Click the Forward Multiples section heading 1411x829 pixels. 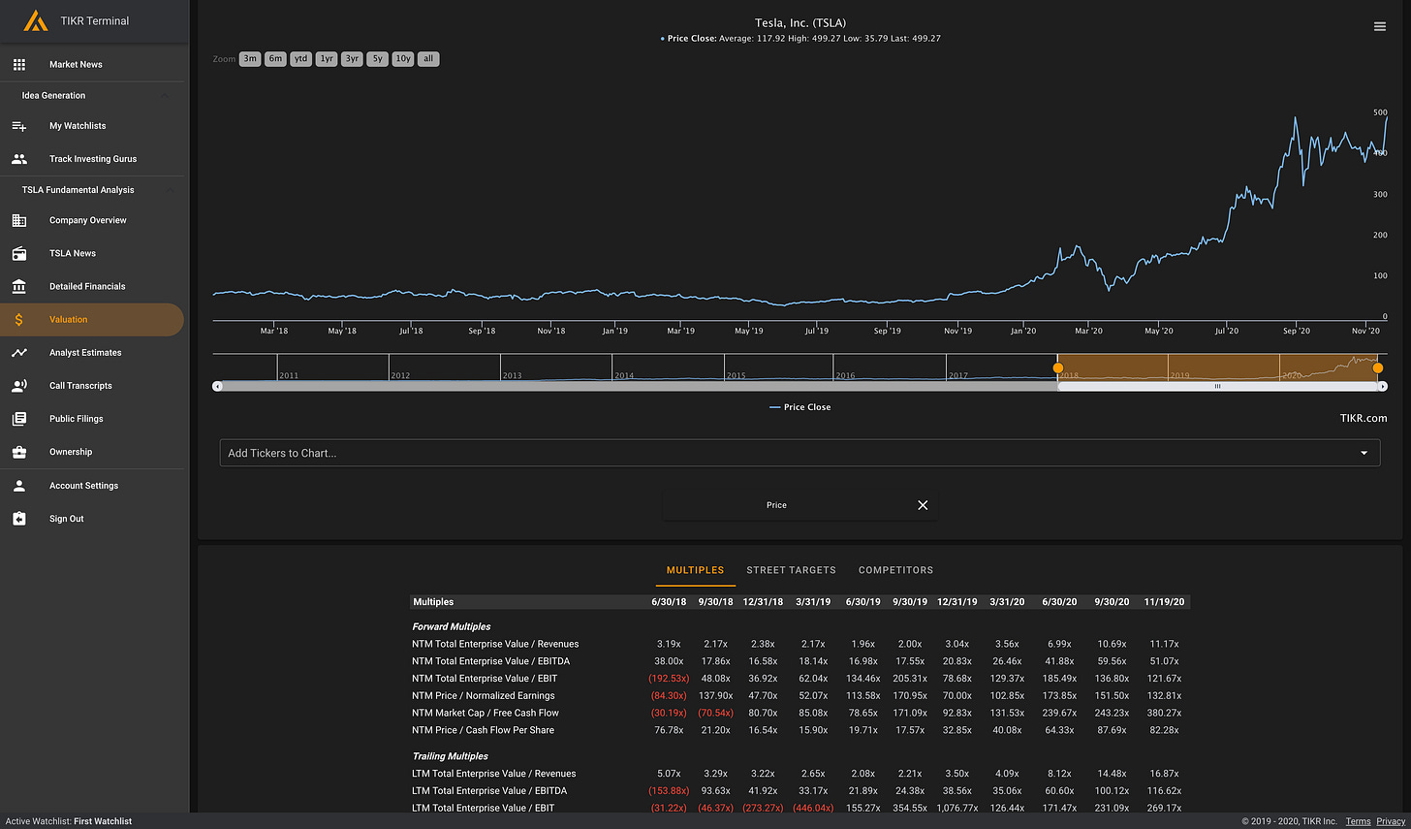tap(451, 626)
